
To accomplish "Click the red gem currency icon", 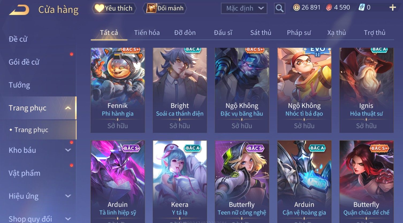I will pyautogui.click(x=329, y=7).
